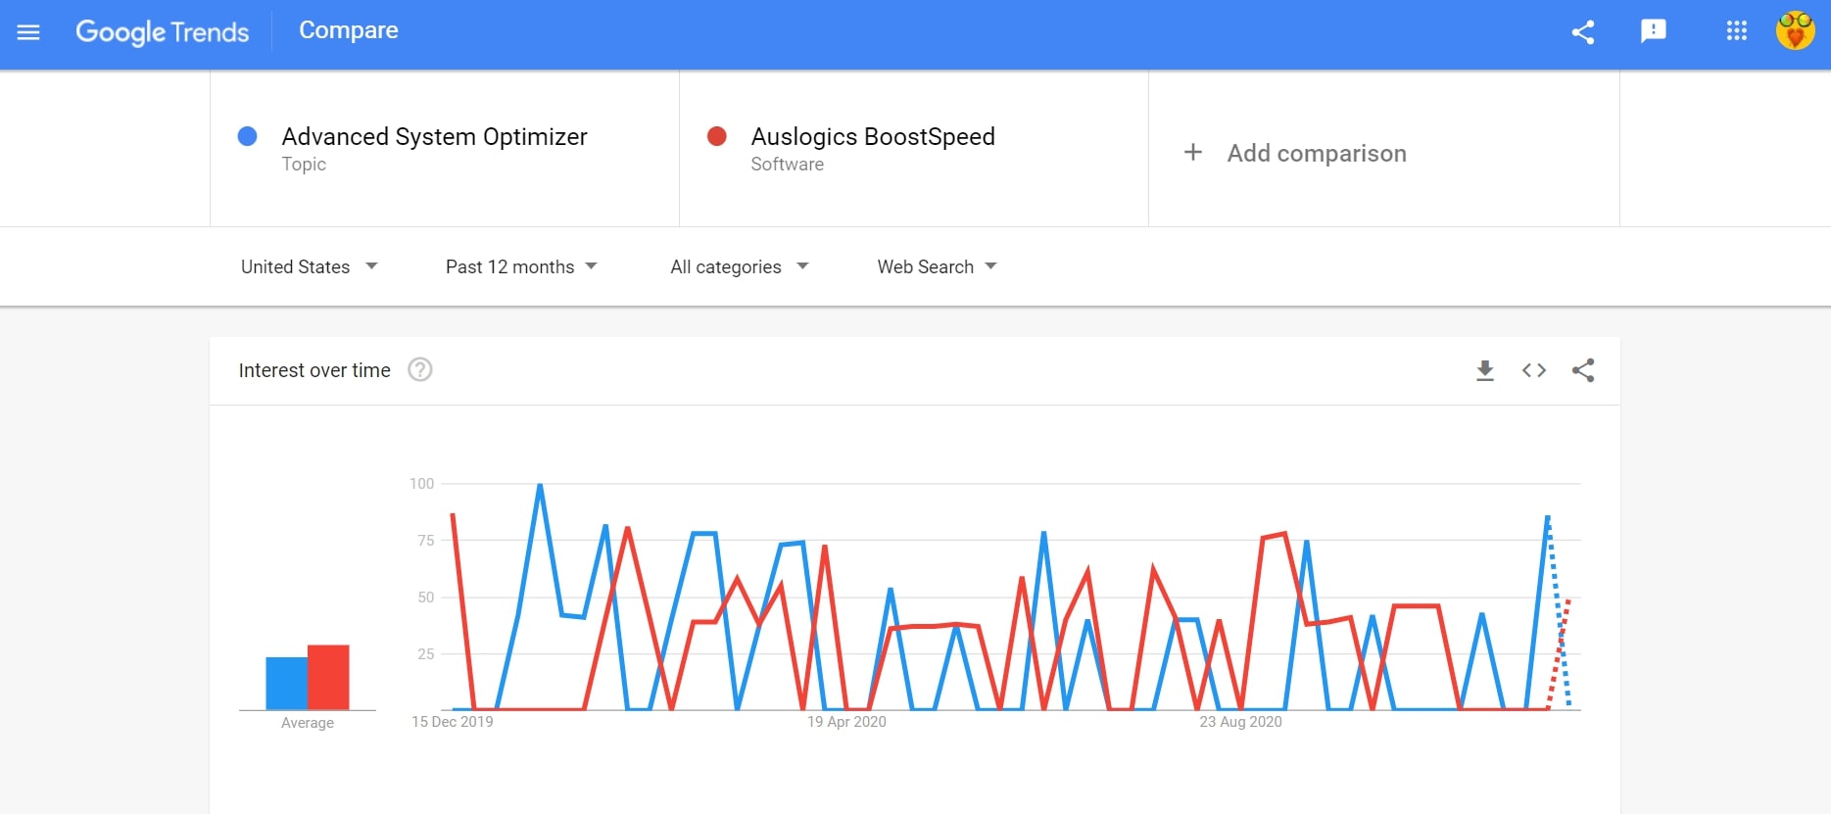Open the Interest over time help tooltip

419,369
